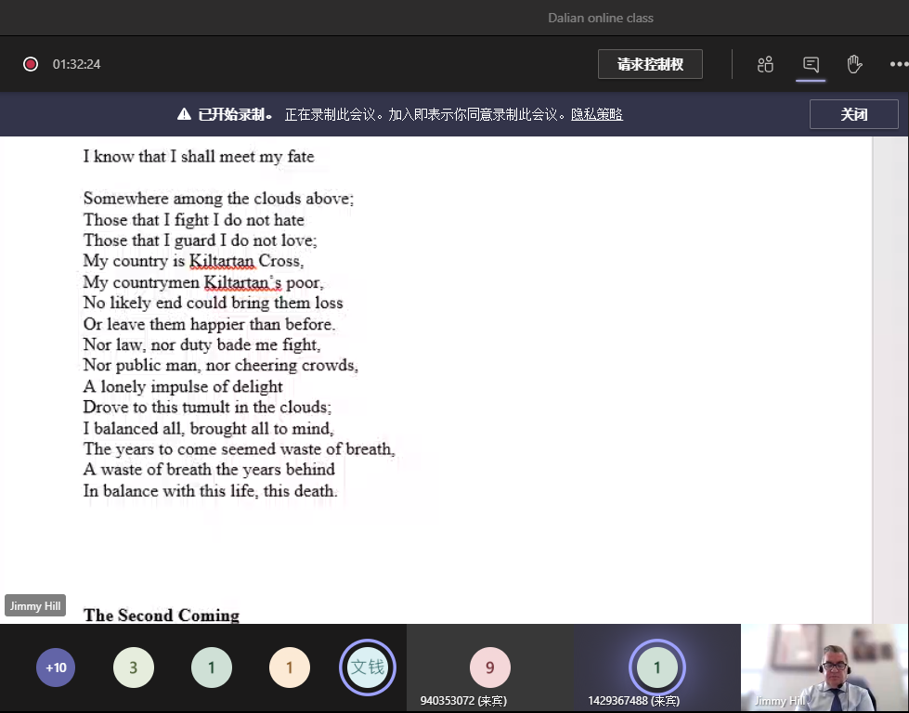Open the 隐私策略 privacy policy link
The height and width of the screenshot is (713, 909).
tap(596, 114)
